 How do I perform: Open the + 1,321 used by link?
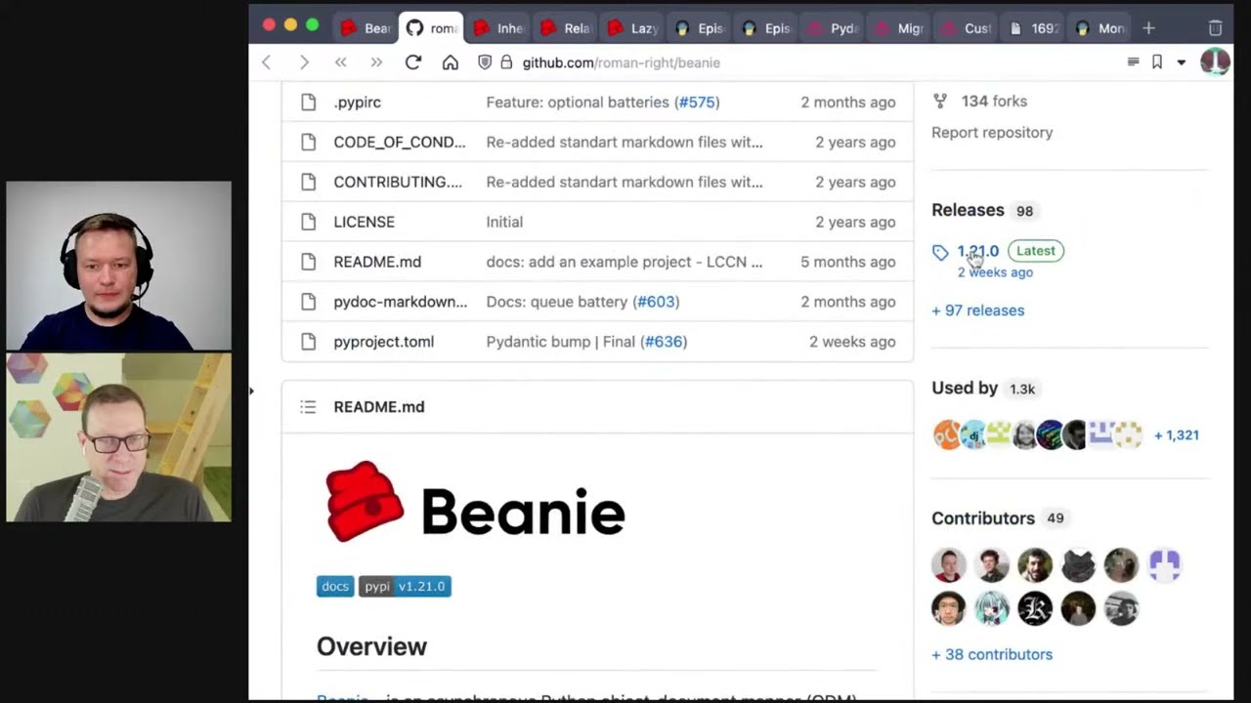[1176, 435]
